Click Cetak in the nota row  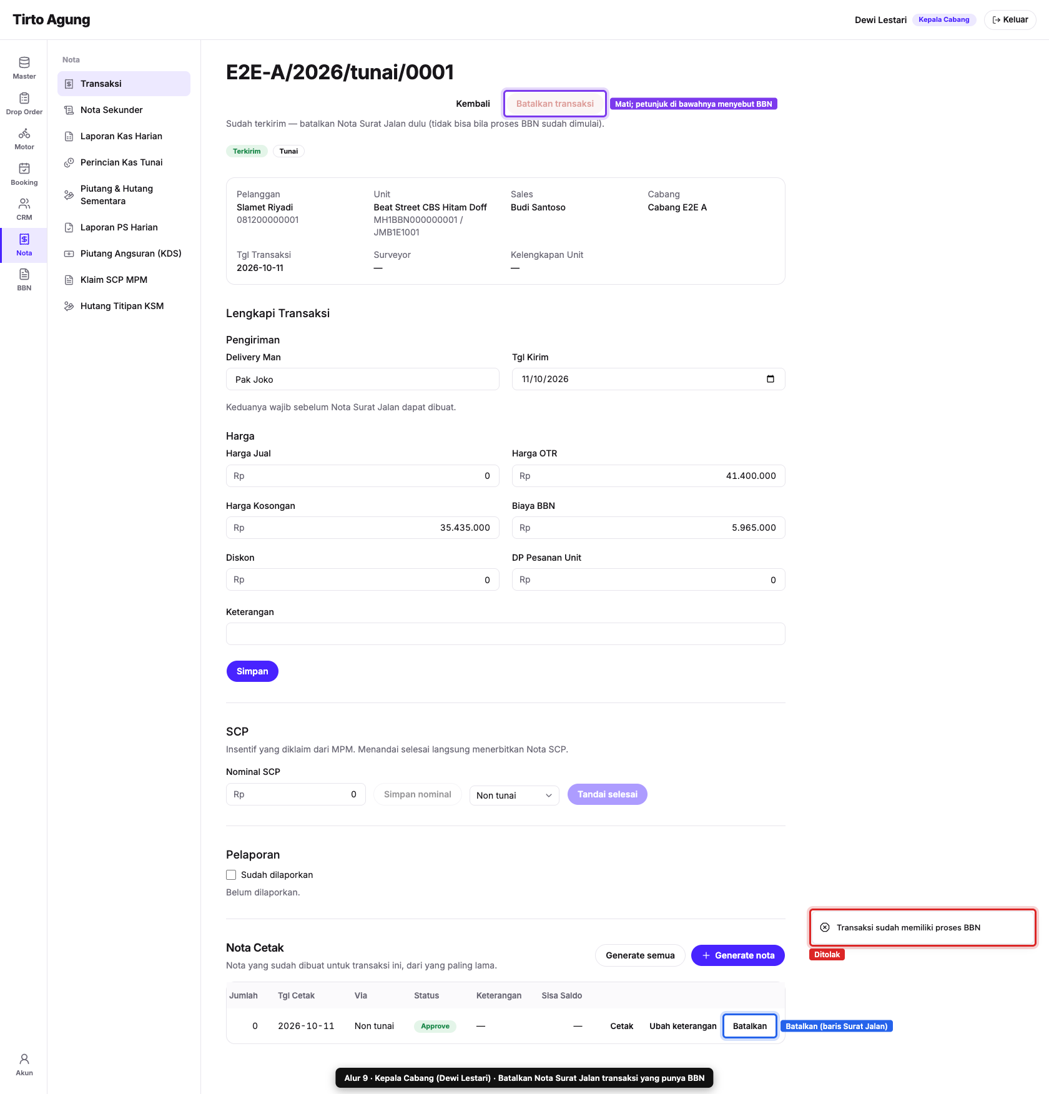(622, 1026)
